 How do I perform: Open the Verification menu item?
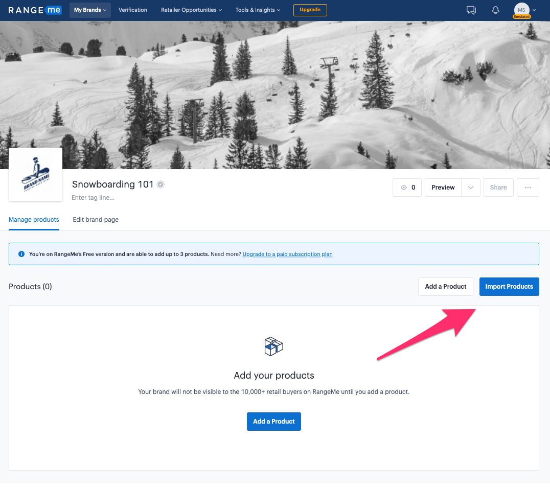point(133,10)
